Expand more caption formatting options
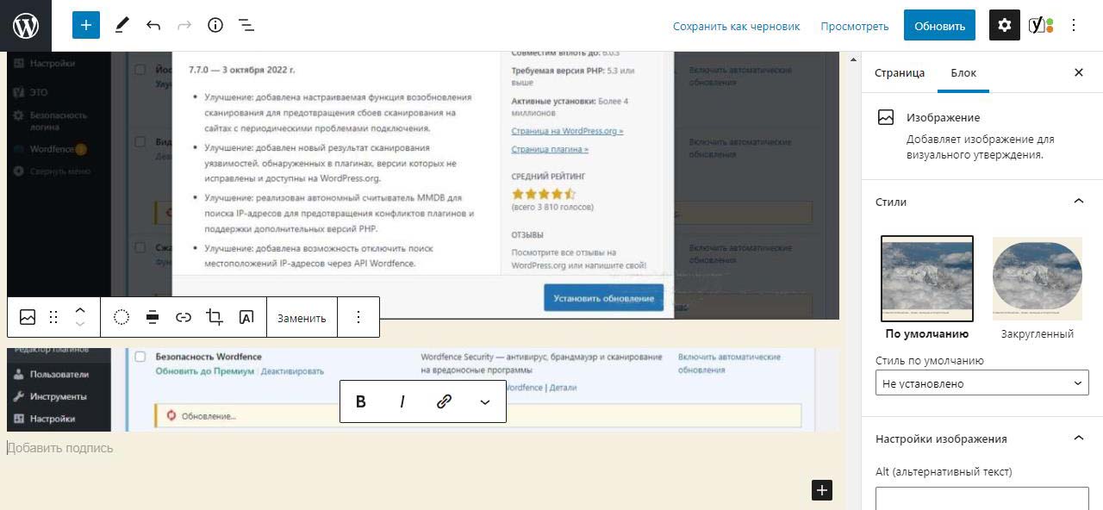The height and width of the screenshot is (510, 1103). click(x=485, y=401)
